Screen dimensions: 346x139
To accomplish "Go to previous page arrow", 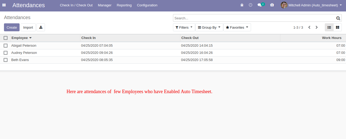I will (309, 27).
